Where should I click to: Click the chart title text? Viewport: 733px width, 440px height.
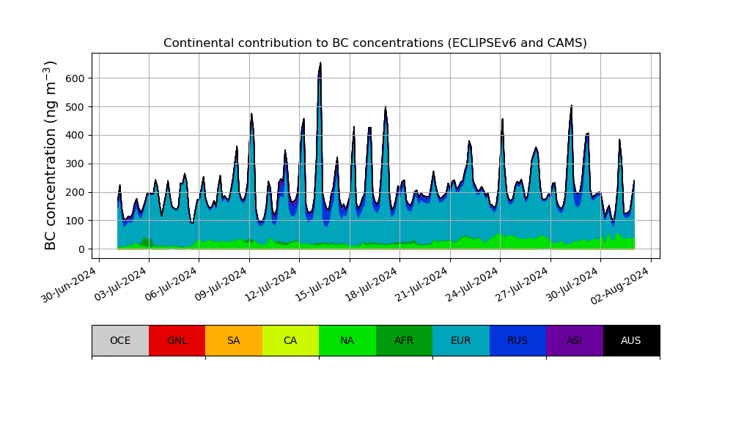coord(375,43)
